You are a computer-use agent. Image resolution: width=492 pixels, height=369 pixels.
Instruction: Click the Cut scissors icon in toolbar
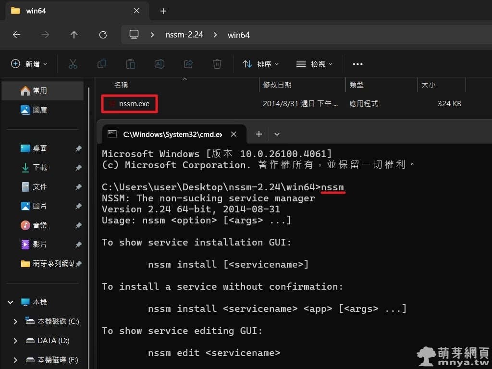[x=73, y=64]
